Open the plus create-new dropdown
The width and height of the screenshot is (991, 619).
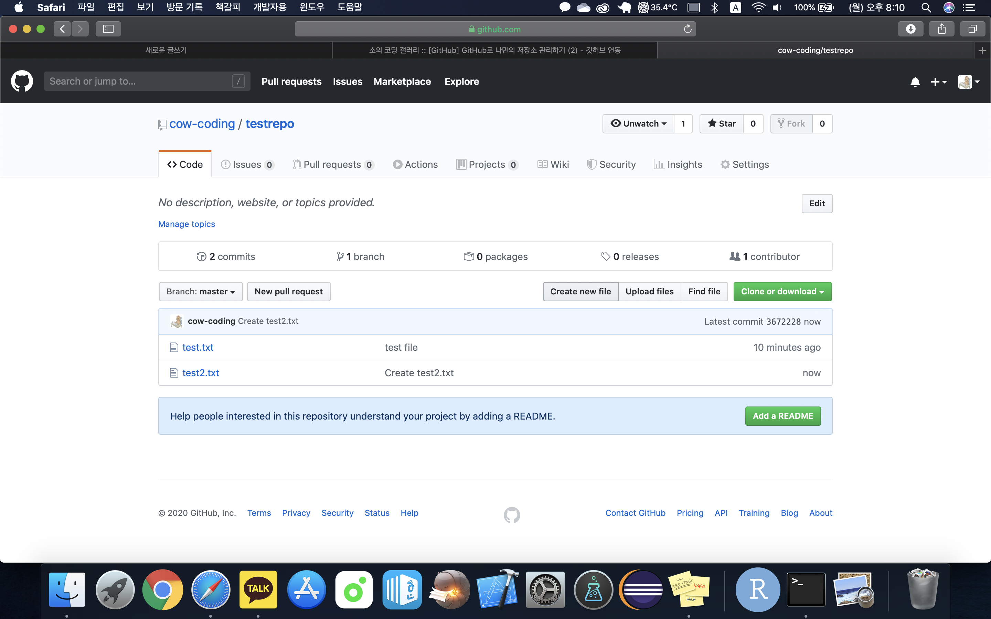coord(938,82)
